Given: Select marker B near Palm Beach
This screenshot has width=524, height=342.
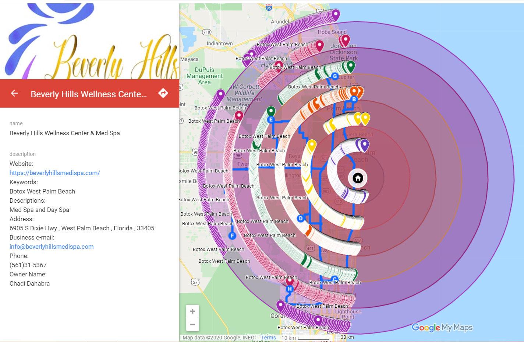Looking at the screenshot, I should click(354, 99).
